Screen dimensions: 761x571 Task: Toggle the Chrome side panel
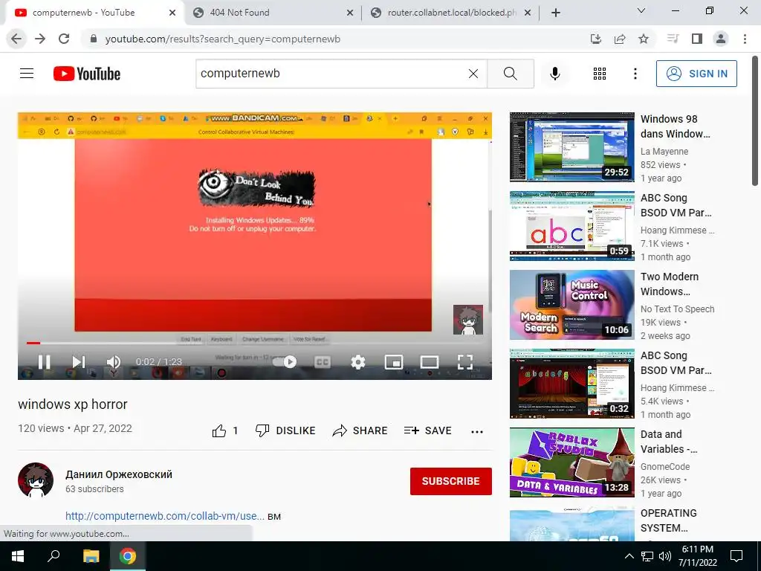point(697,39)
